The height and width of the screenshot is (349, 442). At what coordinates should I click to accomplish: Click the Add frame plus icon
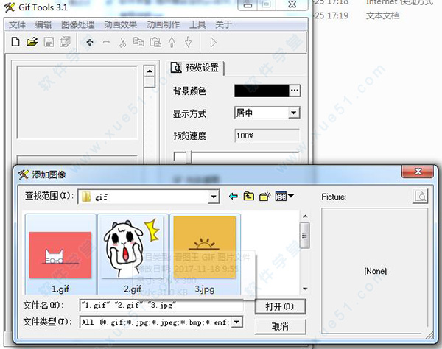click(x=90, y=42)
